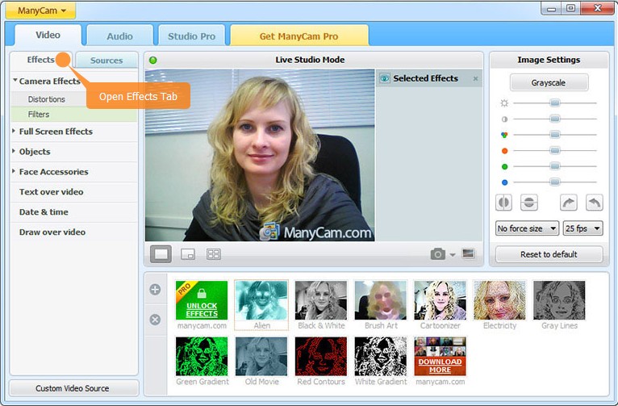Click the contrast half-circle icon

pyautogui.click(x=504, y=119)
